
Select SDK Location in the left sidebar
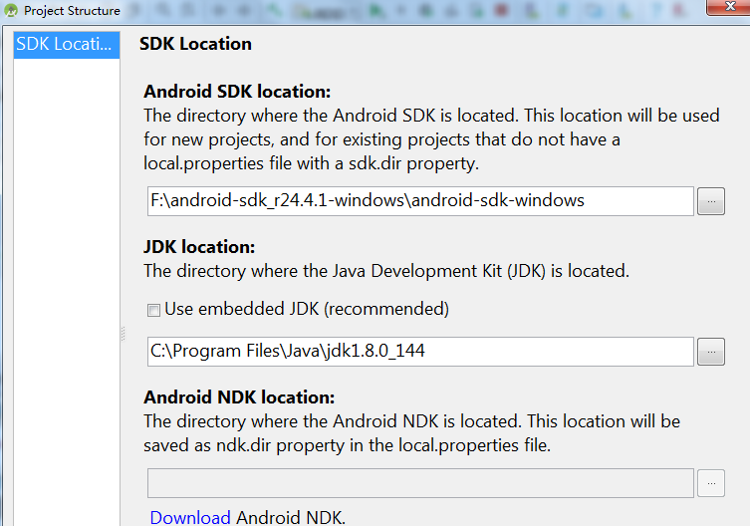pos(66,45)
